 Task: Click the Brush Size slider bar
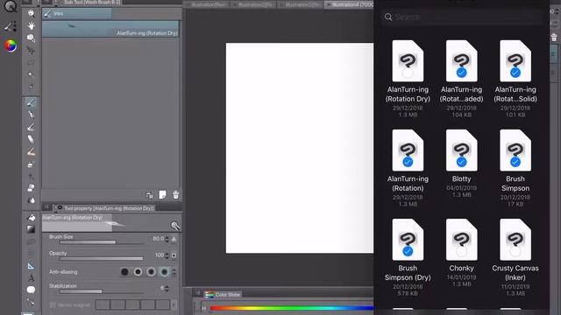tap(102, 242)
